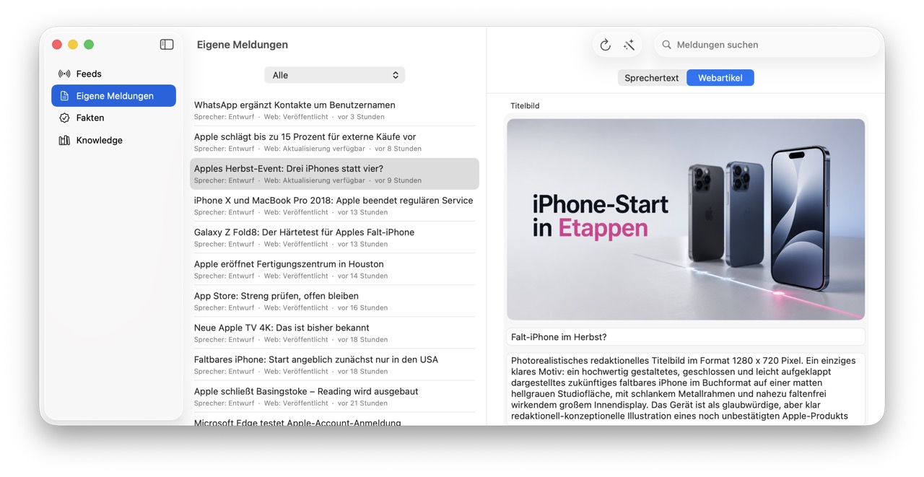Click the Eigene Meldungen list heading
This screenshot has width=924, height=477.
click(x=243, y=45)
